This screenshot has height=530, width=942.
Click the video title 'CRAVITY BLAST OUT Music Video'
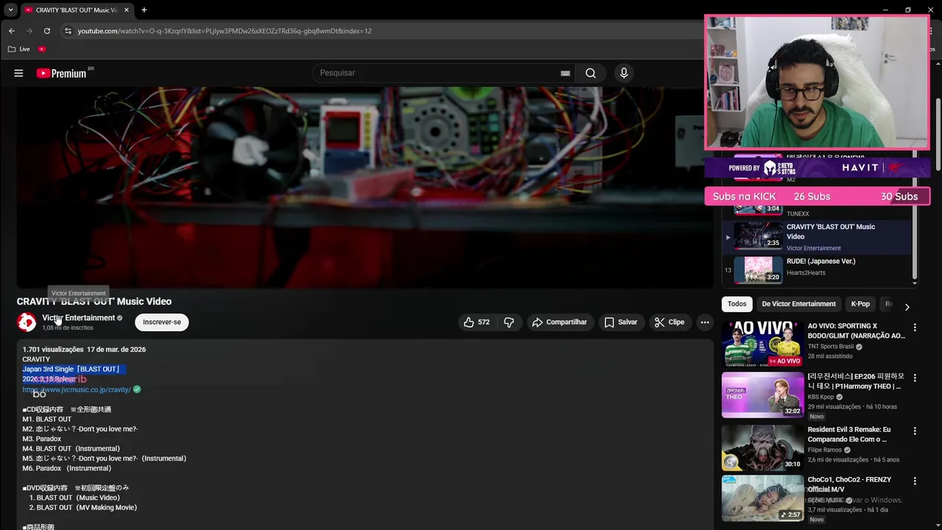[x=94, y=302]
